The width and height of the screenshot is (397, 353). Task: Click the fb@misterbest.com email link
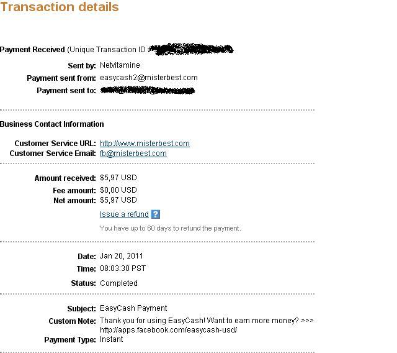133,154
